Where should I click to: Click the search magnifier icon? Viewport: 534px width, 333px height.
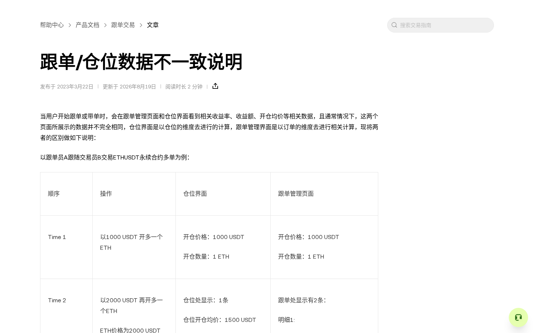click(x=394, y=25)
